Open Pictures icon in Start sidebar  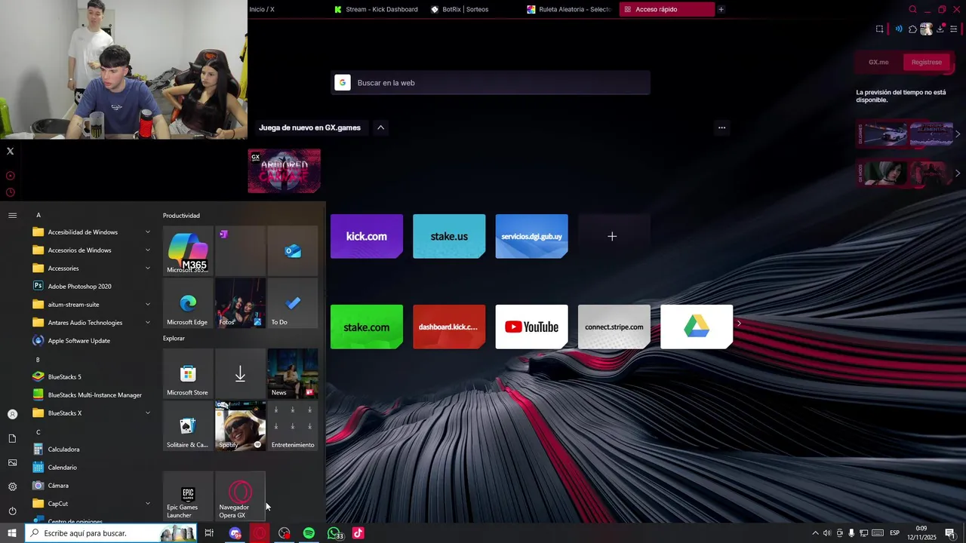pyautogui.click(x=12, y=463)
